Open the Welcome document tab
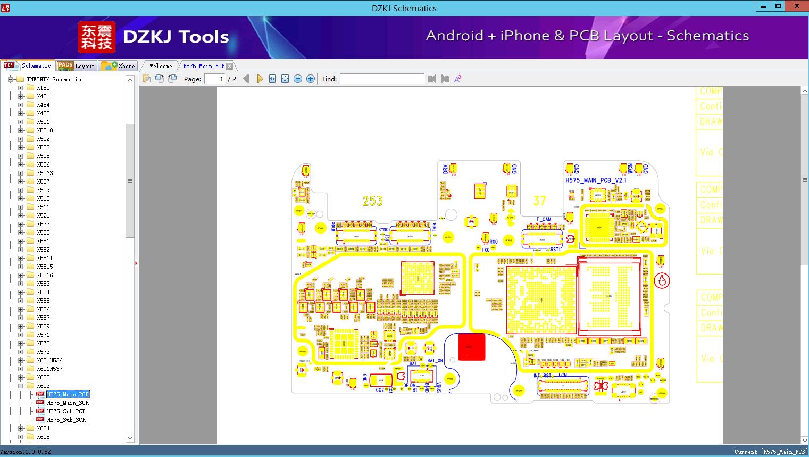Image resolution: width=809 pixels, height=457 pixels. point(161,66)
